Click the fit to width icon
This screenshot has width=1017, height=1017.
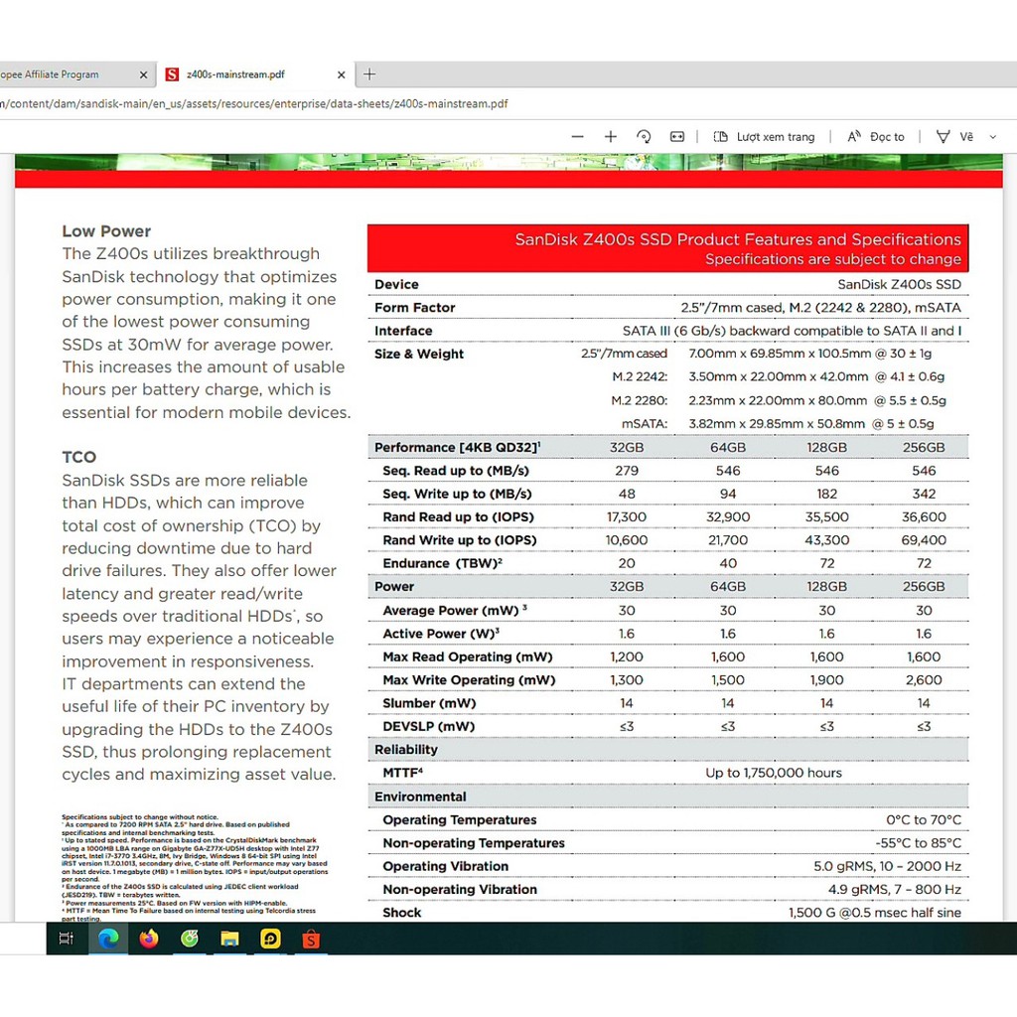pyautogui.click(x=677, y=137)
